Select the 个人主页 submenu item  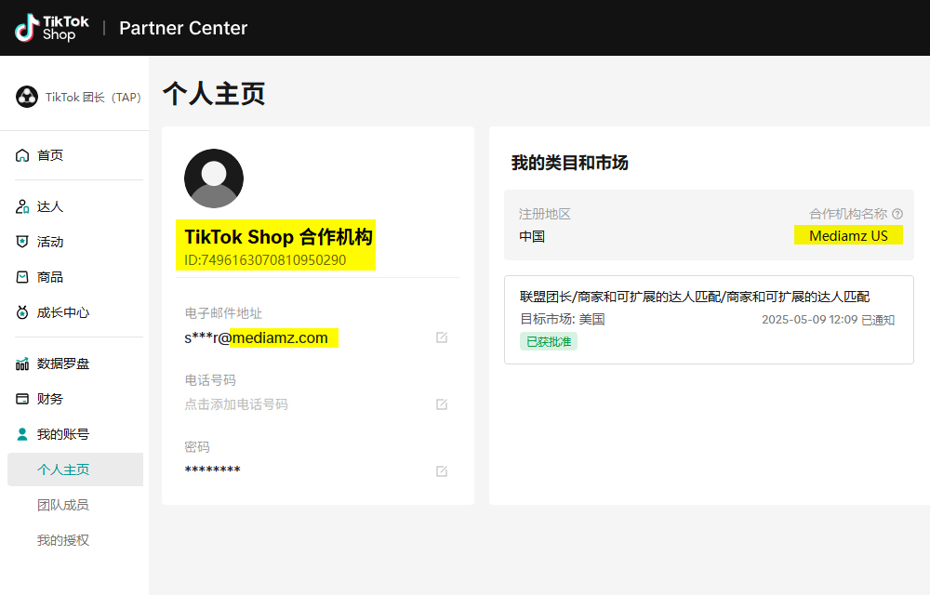[75, 469]
